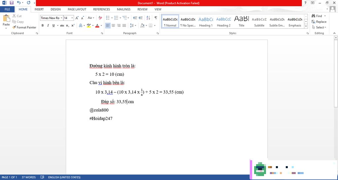Apply superscript formatting
Screen dimensions: 338x180
pyautogui.click(x=73, y=25)
